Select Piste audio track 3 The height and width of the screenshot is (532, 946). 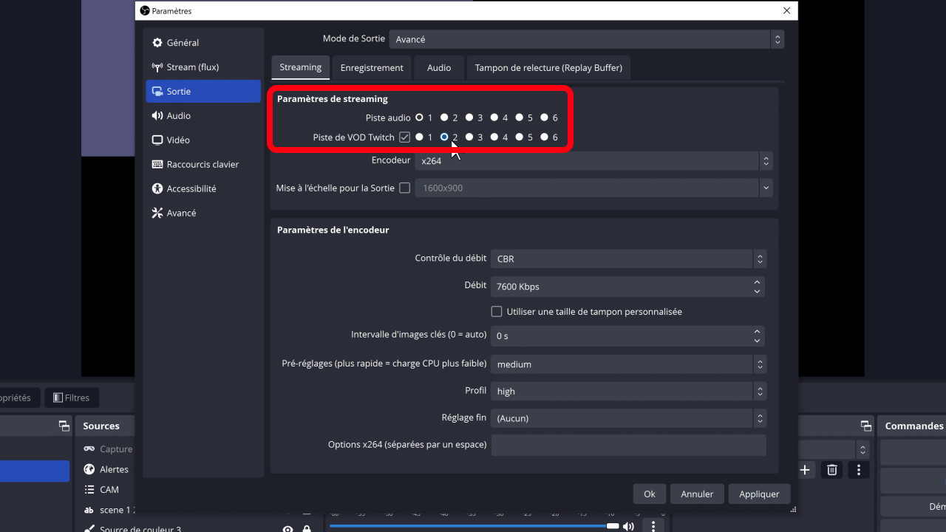tap(469, 117)
